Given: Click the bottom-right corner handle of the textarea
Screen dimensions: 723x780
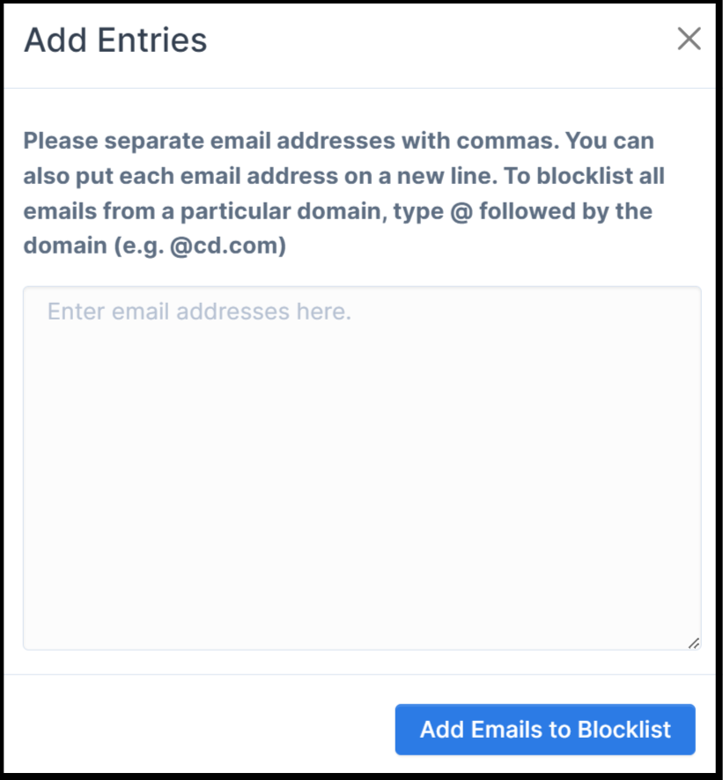Looking at the screenshot, I should click(693, 643).
